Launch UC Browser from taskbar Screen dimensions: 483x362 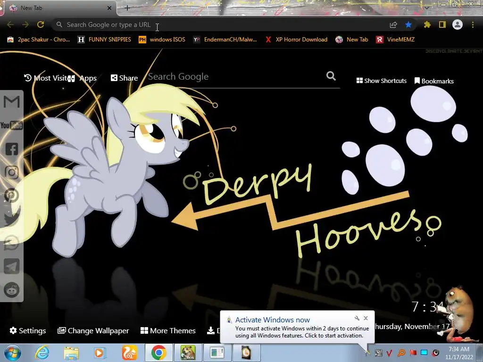[x=129, y=353]
